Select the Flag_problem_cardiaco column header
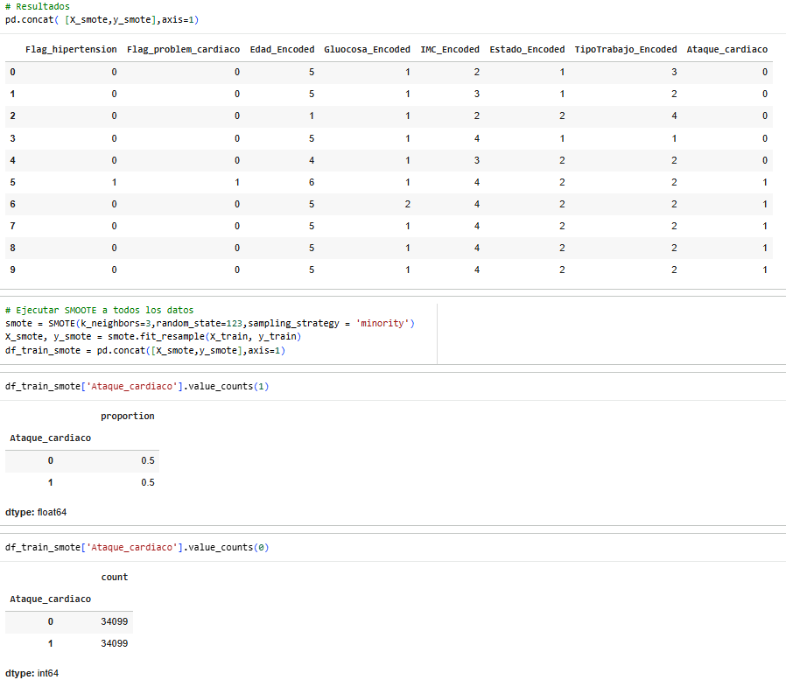786x680 pixels. pos(183,49)
